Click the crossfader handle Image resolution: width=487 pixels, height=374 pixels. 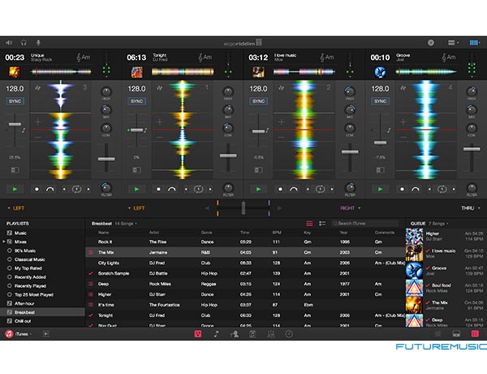tap(243, 208)
